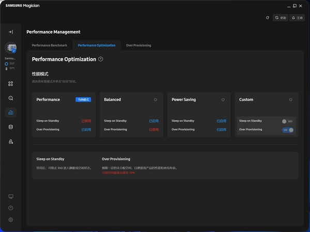Click the bell notification button
The width and height of the screenshot is (310, 232).
click(x=297, y=18)
